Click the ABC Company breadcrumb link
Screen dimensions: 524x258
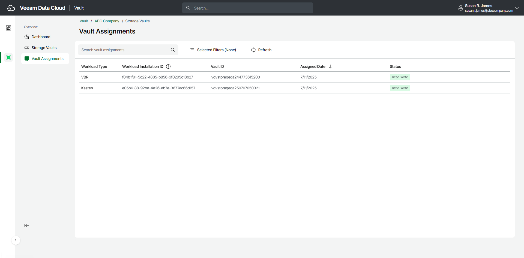tap(107, 21)
